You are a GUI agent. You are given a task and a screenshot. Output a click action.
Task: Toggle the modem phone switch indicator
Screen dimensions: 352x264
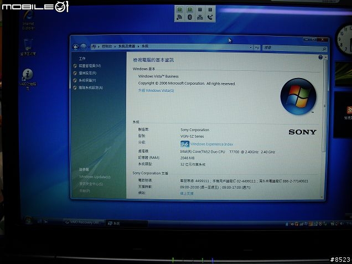point(210,9)
